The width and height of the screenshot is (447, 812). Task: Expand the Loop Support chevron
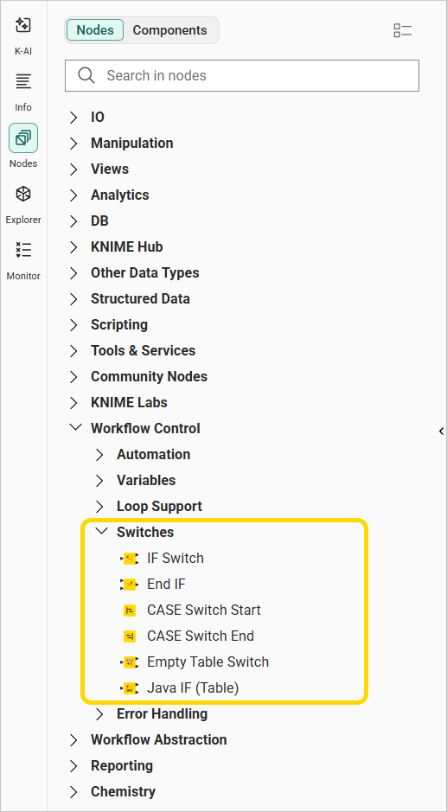click(x=100, y=507)
